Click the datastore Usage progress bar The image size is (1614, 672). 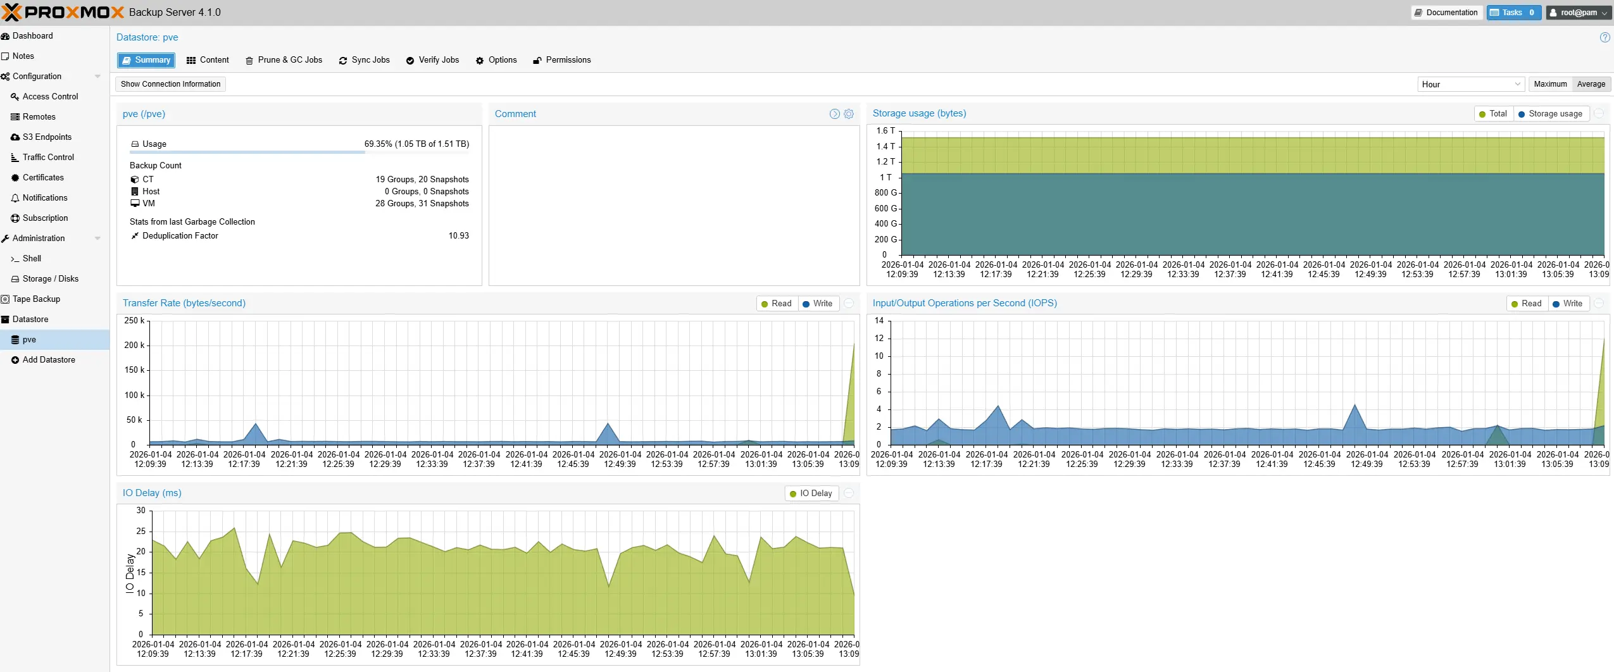pos(299,152)
